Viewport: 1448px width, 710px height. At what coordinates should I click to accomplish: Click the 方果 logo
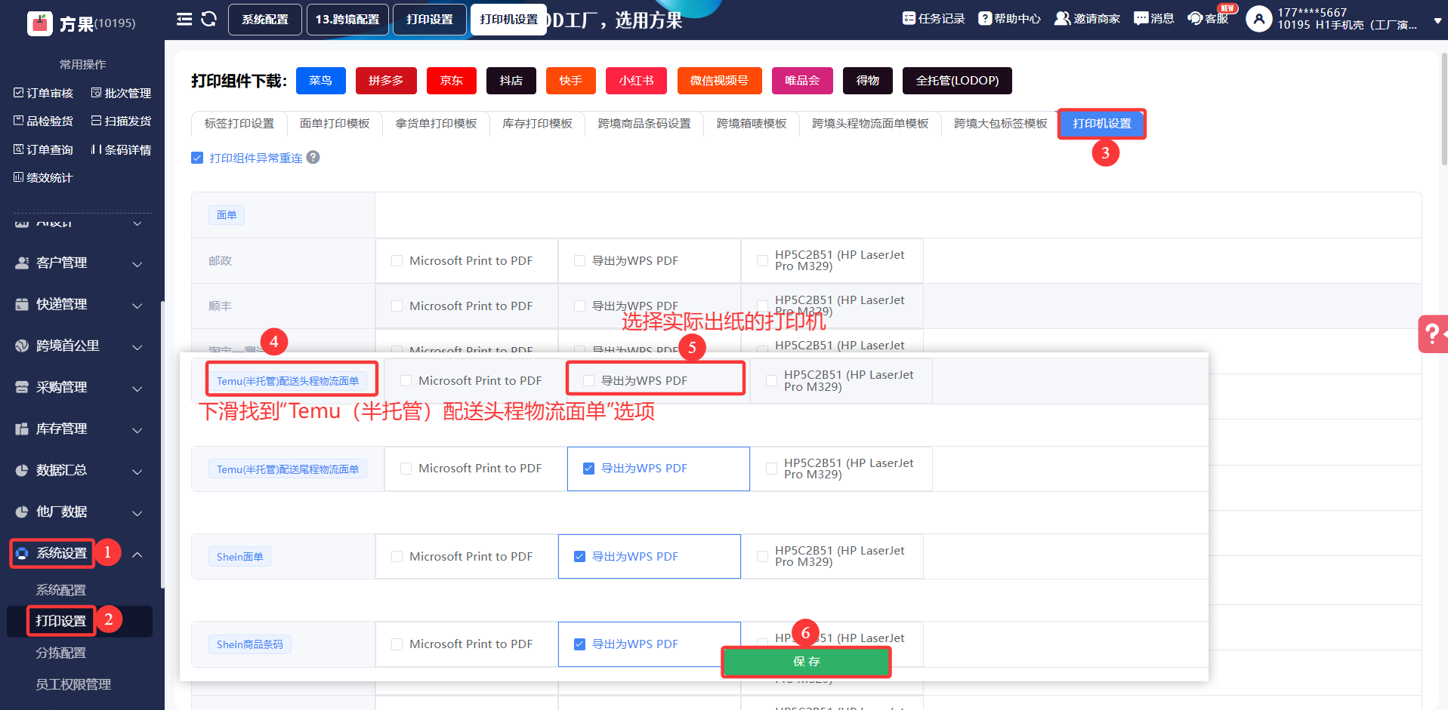coord(40,23)
